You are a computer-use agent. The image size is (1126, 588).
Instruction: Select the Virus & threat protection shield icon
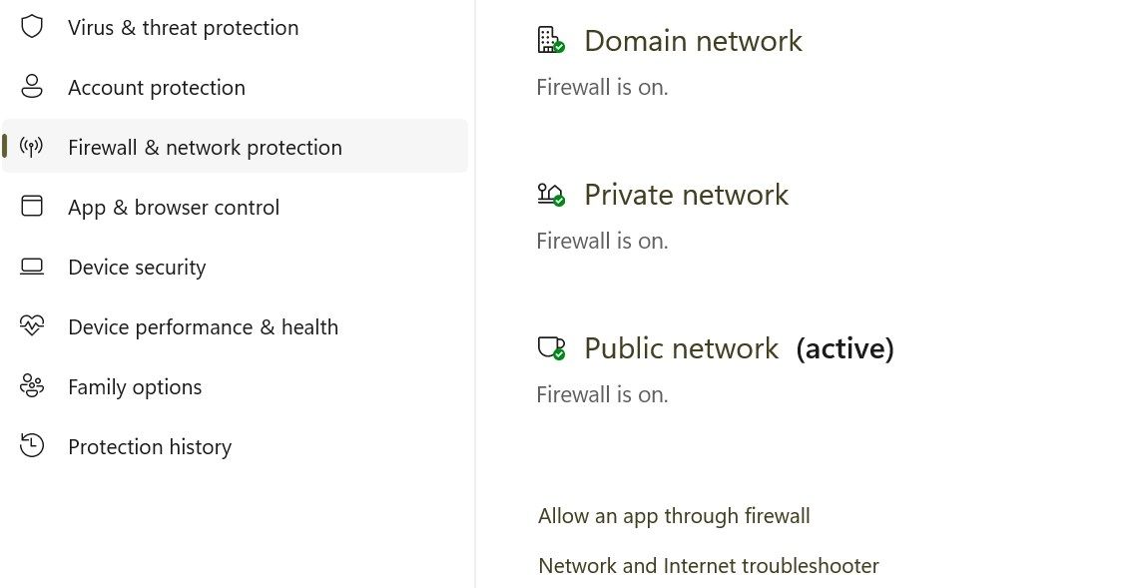click(32, 27)
